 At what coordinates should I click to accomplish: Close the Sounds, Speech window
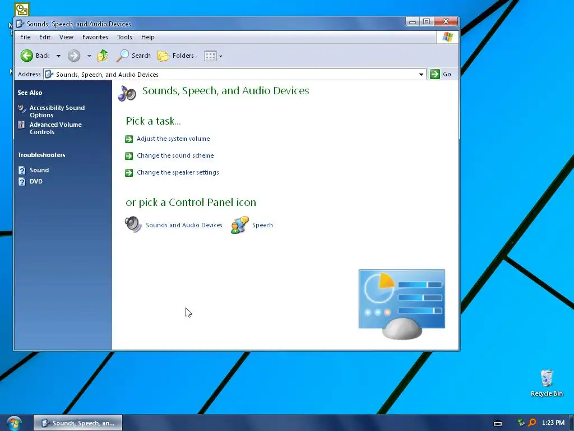pyautogui.click(x=446, y=22)
